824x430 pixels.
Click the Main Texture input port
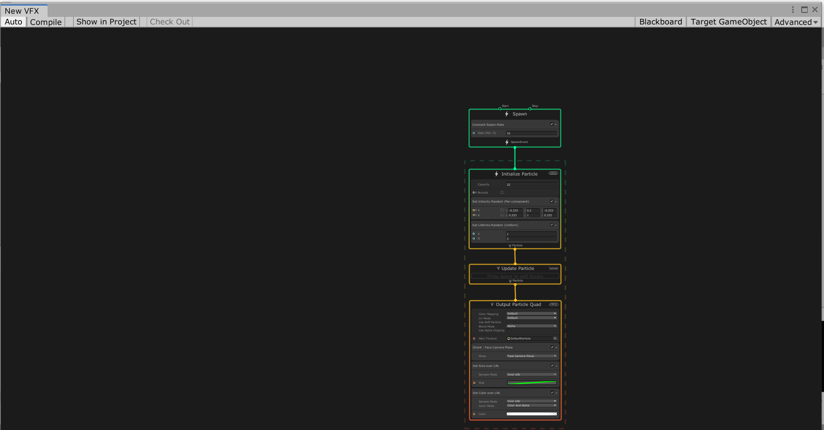tap(474, 339)
